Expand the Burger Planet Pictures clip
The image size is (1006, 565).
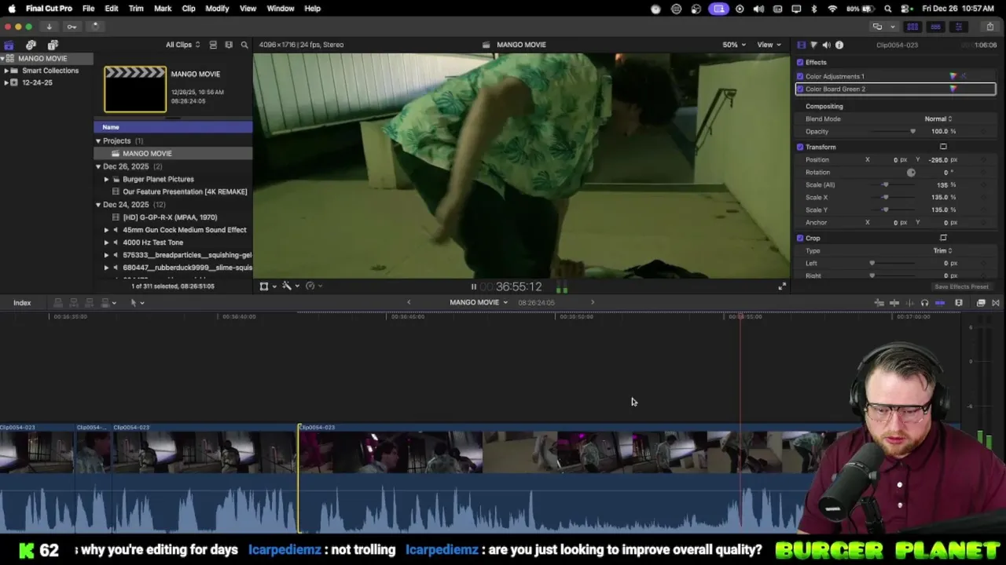click(107, 179)
